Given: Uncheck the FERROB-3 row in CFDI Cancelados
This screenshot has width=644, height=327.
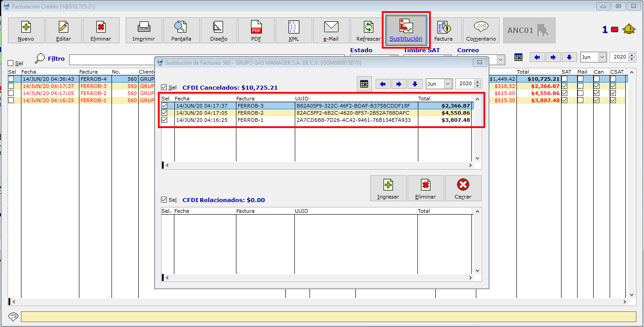Looking at the screenshot, I should [x=165, y=106].
